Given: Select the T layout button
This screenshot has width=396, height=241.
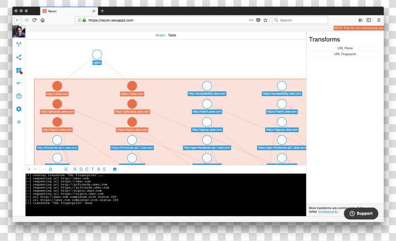Looking at the screenshot, I should [x=93, y=169].
